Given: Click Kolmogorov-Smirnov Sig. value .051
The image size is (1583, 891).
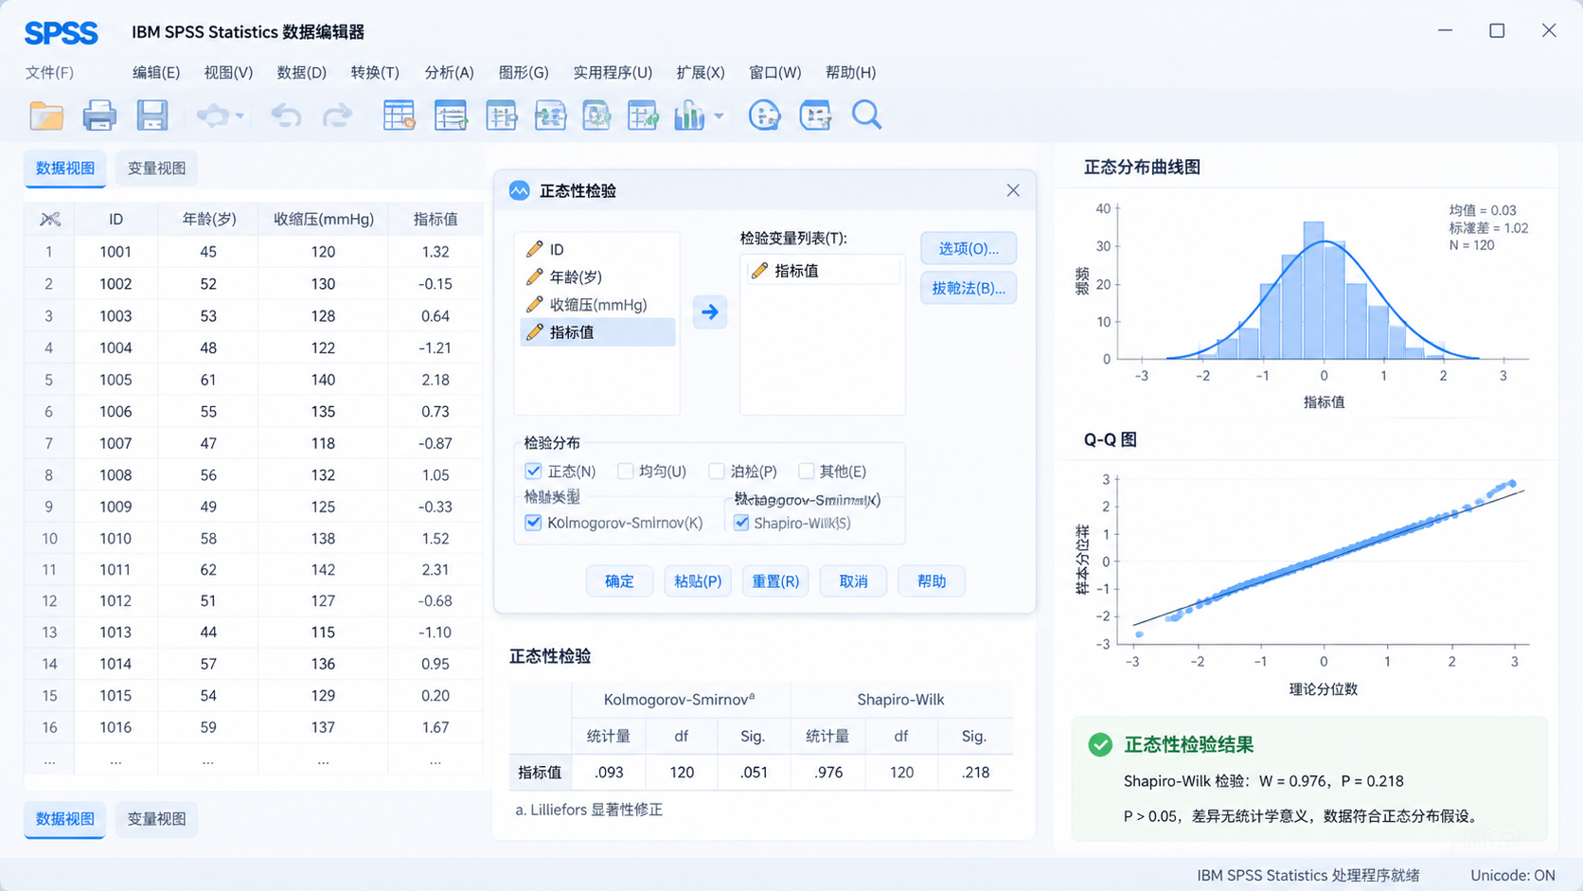Looking at the screenshot, I should pyautogui.click(x=754, y=773).
